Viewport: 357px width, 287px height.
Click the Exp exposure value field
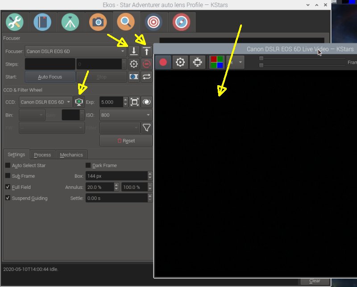click(111, 102)
